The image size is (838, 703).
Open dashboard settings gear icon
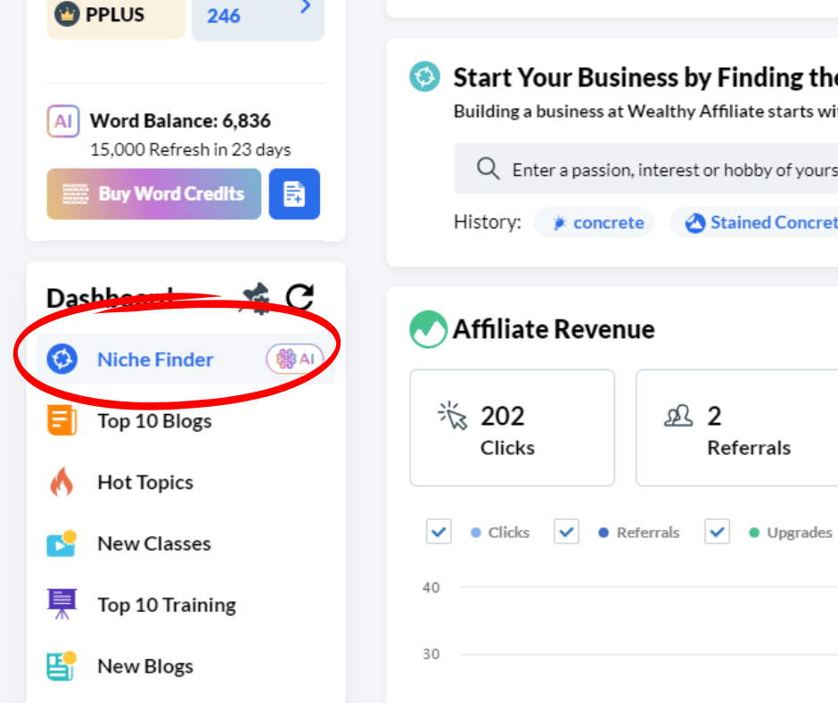(x=257, y=298)
